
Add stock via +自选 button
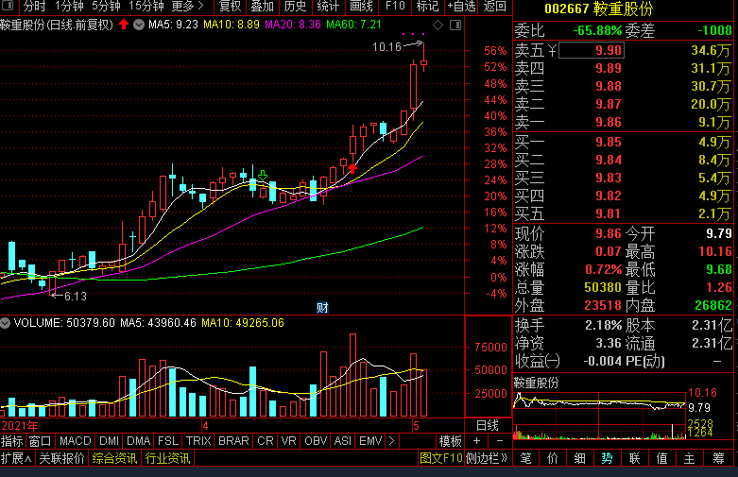[461, 6]
